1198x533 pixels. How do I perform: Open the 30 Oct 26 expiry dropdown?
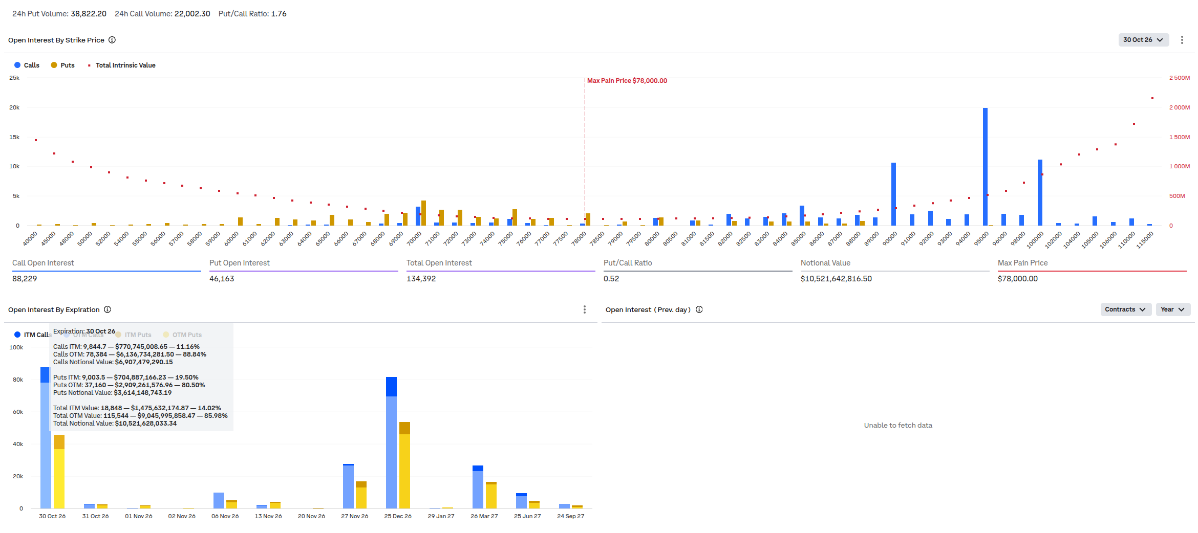coord(1144,40)
